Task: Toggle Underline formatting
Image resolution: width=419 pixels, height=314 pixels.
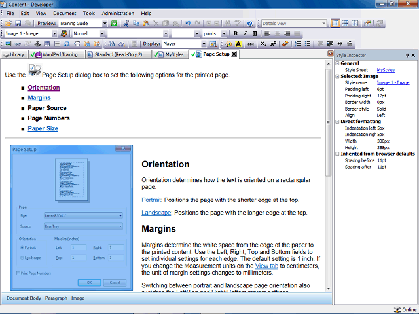Action: click(255, 33)
